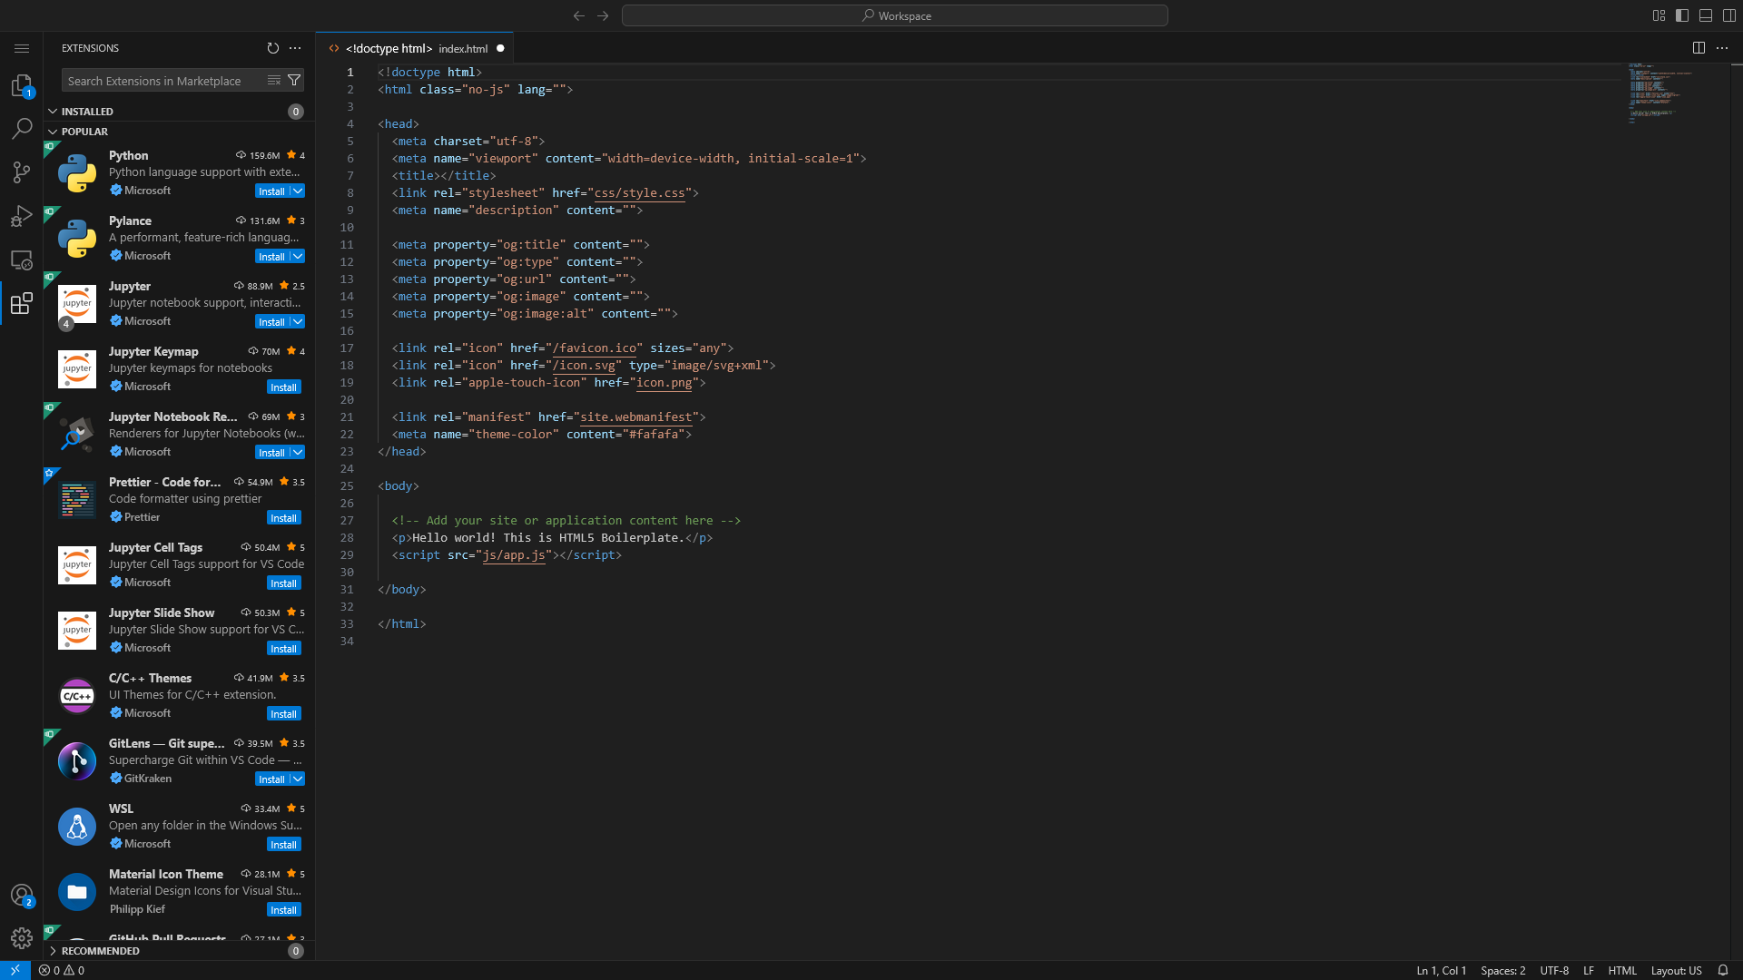
Task: Change indentation Spaces: 2 setting
Action: (x=1502, y=970)
